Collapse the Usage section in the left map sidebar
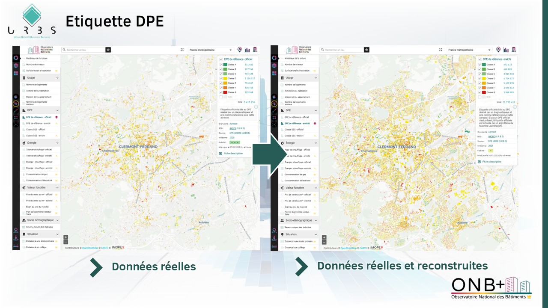 [x=57, y=78]
